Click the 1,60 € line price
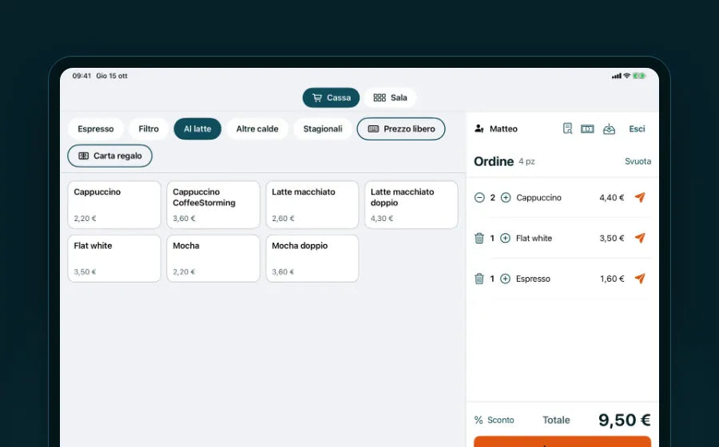 pyautogui.click(x=612, y=279)
